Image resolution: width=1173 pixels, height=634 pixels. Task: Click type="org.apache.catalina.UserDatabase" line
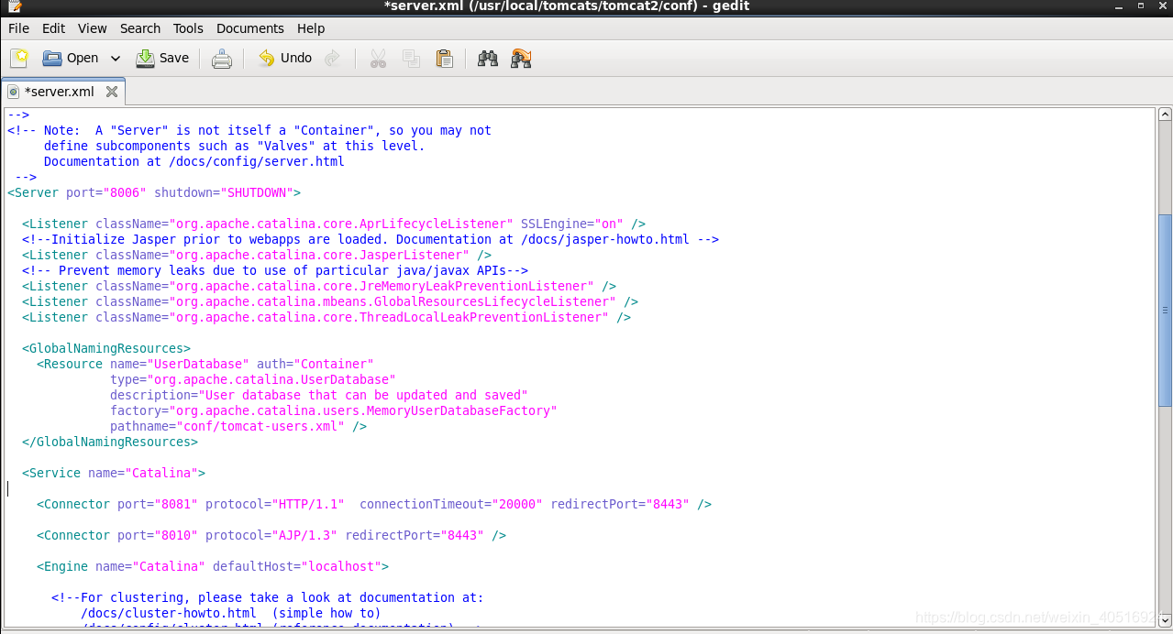(x=253, y=379)
